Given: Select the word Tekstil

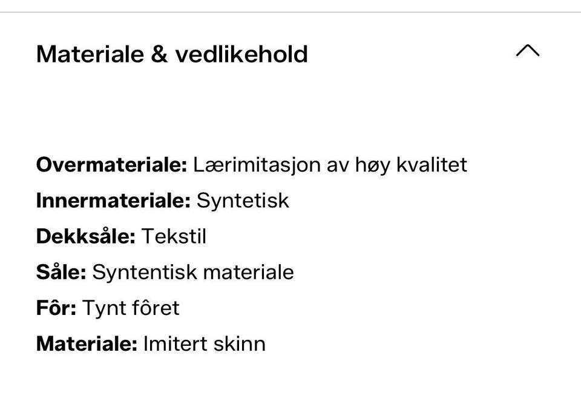Looking at the screenshot, I should click(175, 236).
